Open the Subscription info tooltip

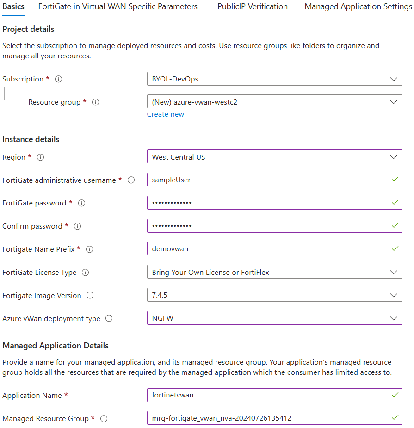click(x=58, y=79)
